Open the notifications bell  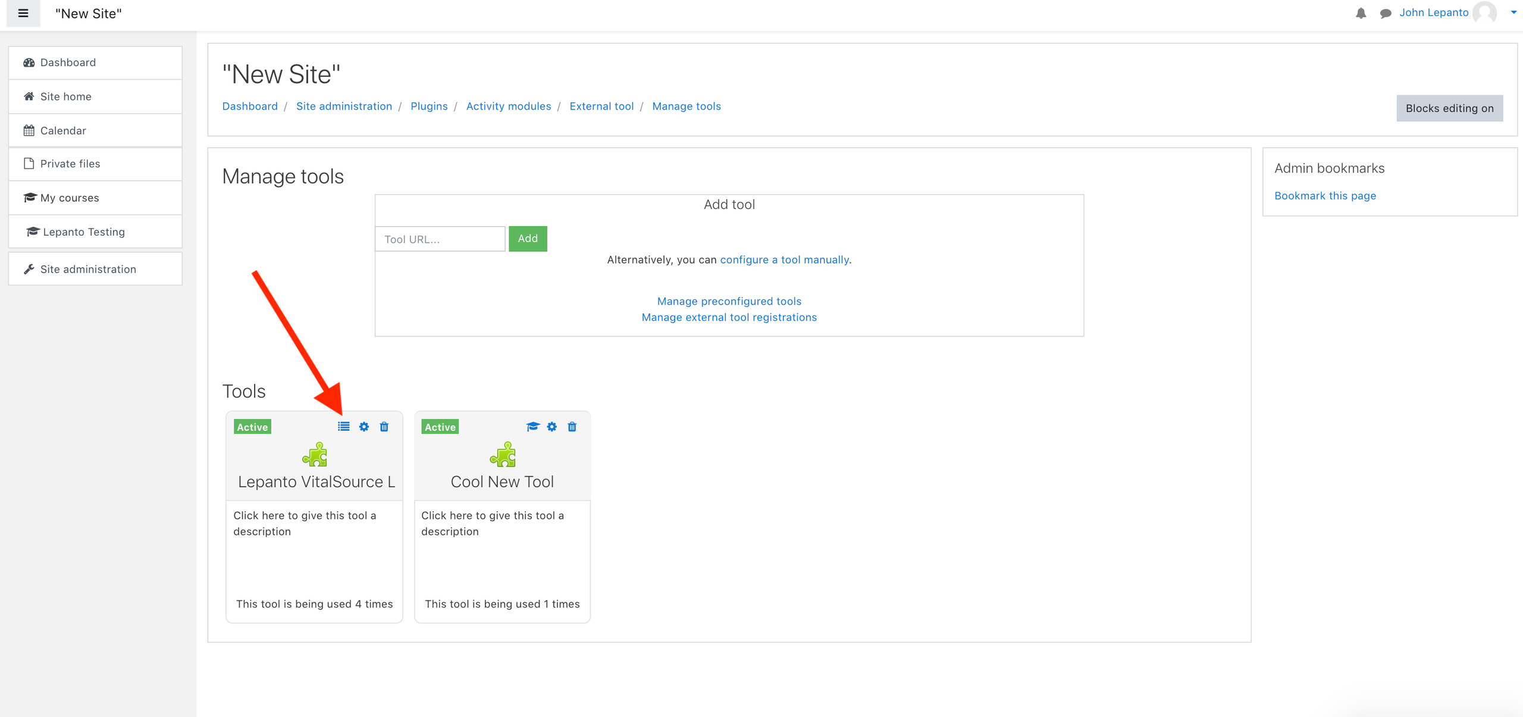(1361, 13)
